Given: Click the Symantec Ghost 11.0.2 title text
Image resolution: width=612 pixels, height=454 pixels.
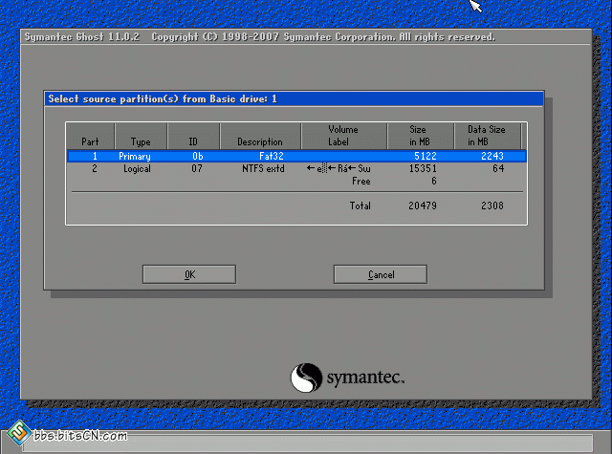Looking at the screenshot, I should point(82,37).
